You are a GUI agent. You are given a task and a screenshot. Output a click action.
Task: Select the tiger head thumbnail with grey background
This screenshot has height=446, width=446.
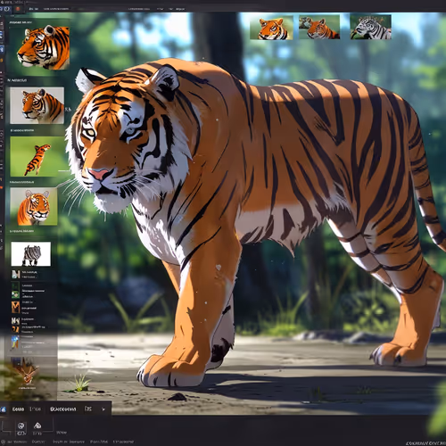37,105
